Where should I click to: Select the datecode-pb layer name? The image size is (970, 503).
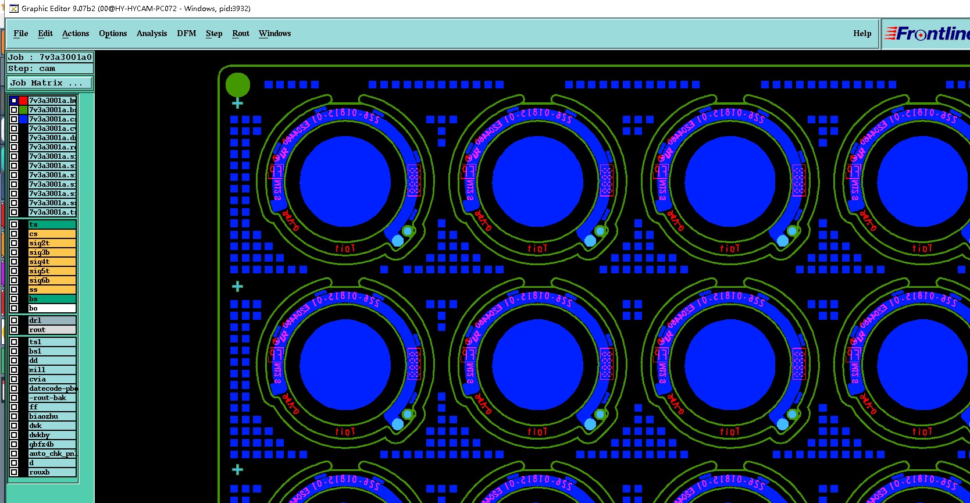[52, 388]
